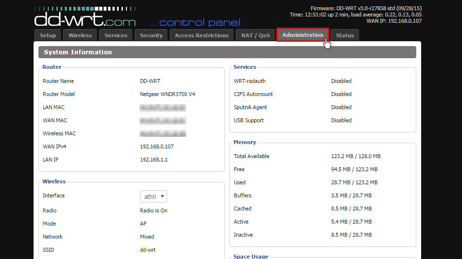Go to the Services tab
This screenshot has height=259, width=462.
[116, 35]
